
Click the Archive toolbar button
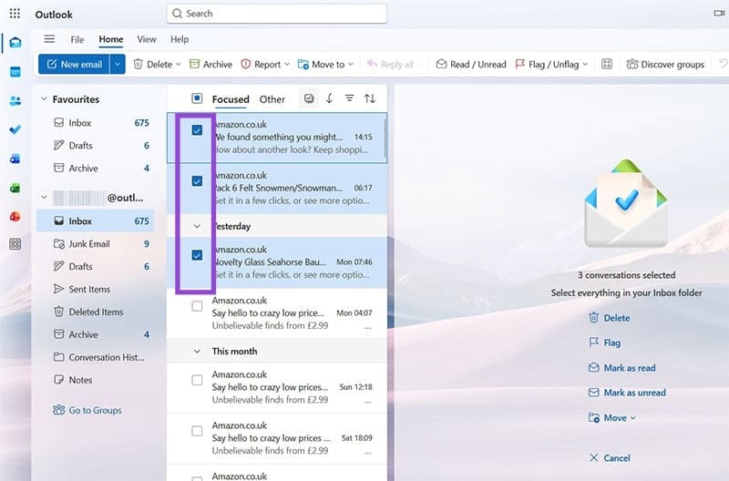click(210, 65)
